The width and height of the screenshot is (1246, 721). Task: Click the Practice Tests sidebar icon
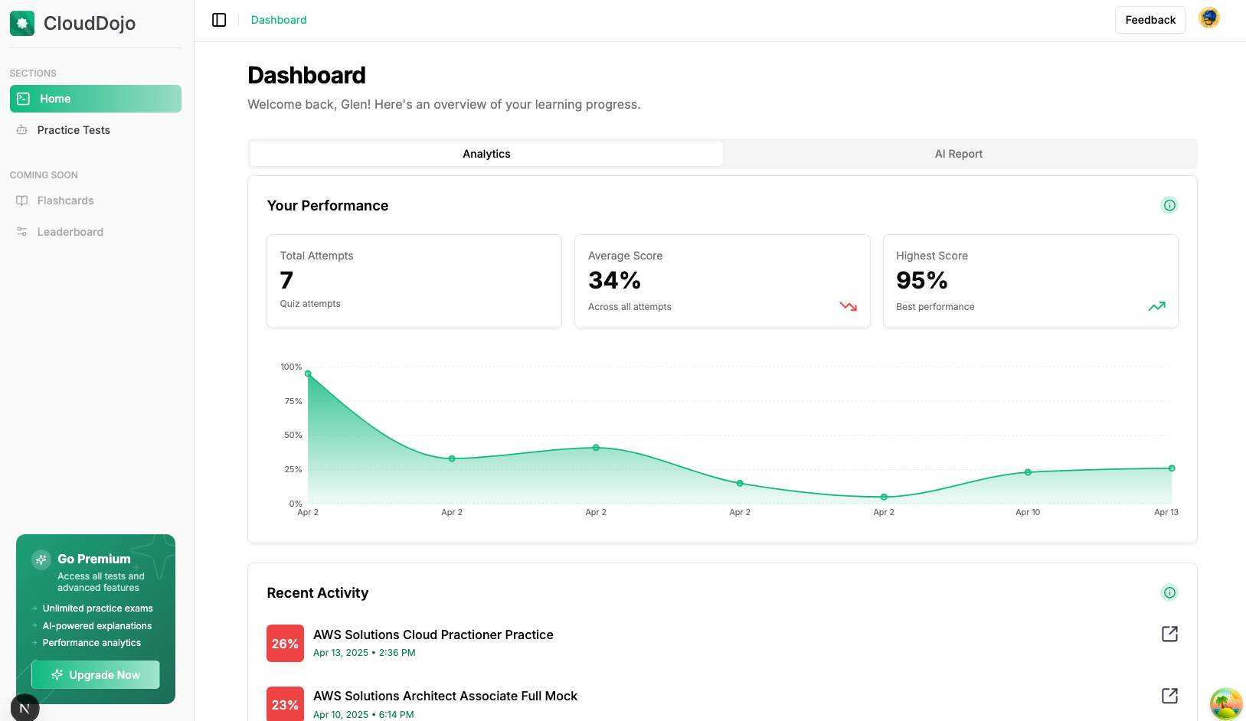tap(21, 130)
